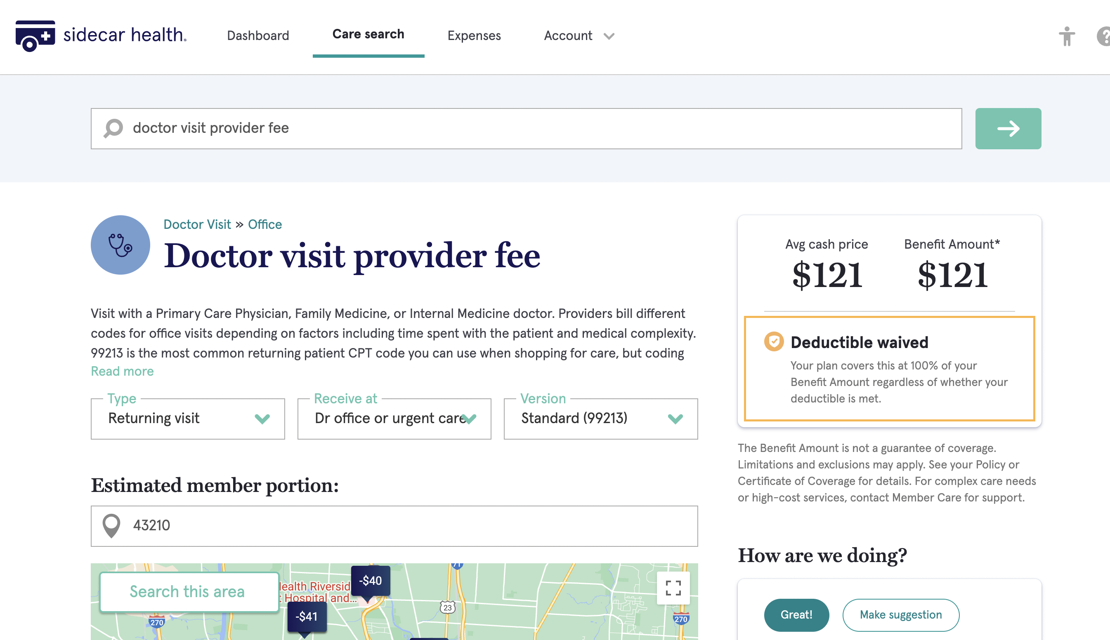Screen dimensions: 1110x640
Task: Click the location pin icon
Action: click(111, 526)
